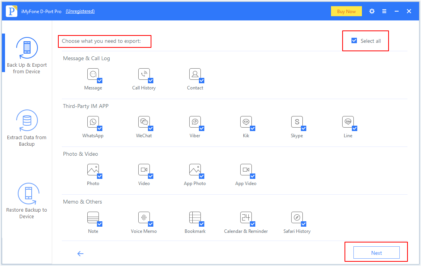421x266 pixels.
Task: Click the Message data type icon
Action: pyautogui.click(x=93, y=74)
